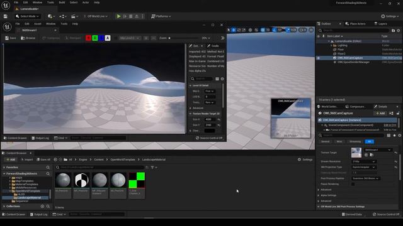Toggle the alpha channel A button
403x226 pixels.
(108, 38)
